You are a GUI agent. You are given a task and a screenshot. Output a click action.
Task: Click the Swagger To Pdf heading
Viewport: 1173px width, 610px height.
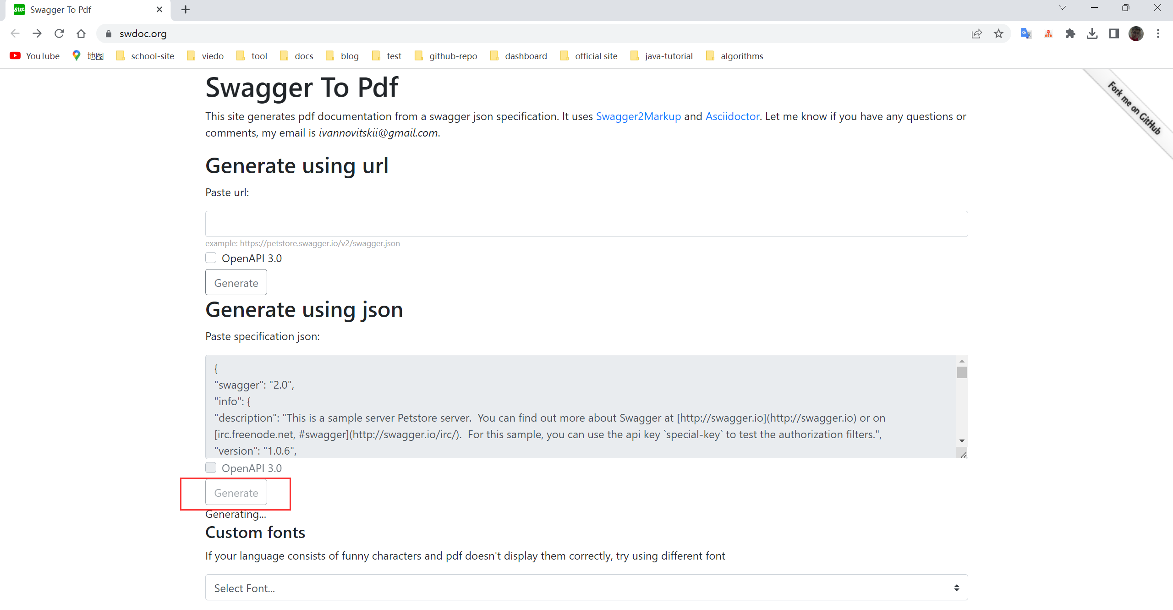[301, 87]
